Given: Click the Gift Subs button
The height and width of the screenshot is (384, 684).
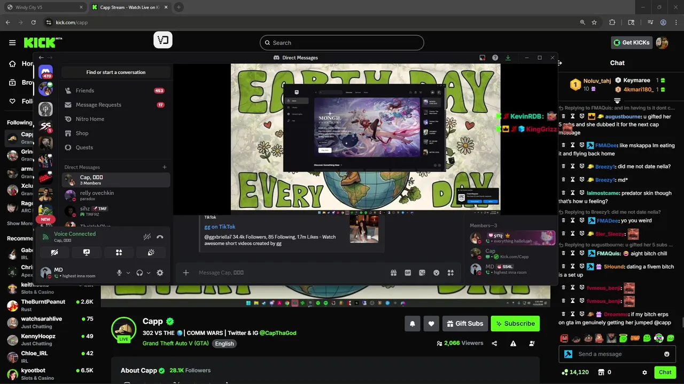Looking at the screenshot, I should (x=464, y=323).
